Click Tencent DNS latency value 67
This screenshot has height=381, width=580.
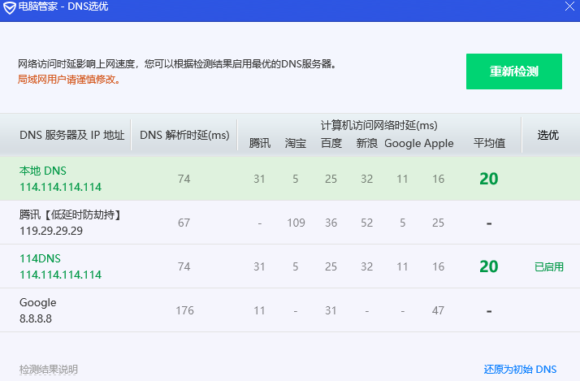pos(184,223)
